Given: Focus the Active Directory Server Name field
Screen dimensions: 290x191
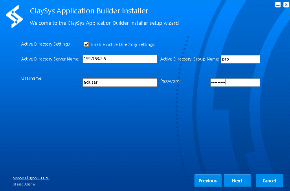Looking at the screenshot, I should [120, 59].
